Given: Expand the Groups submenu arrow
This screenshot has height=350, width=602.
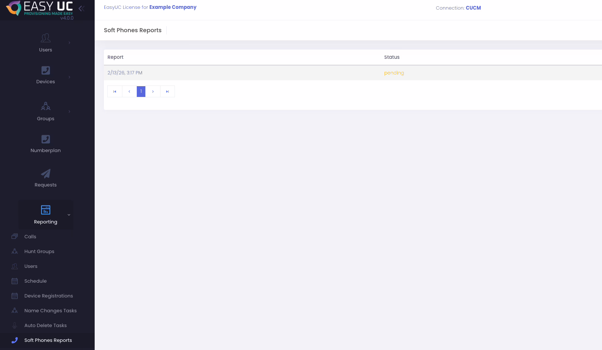Looking at the screenshot, I should (x=69, y=111).
